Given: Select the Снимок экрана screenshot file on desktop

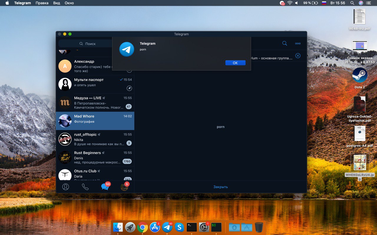Looking at the screenshot, I should 360,52.
